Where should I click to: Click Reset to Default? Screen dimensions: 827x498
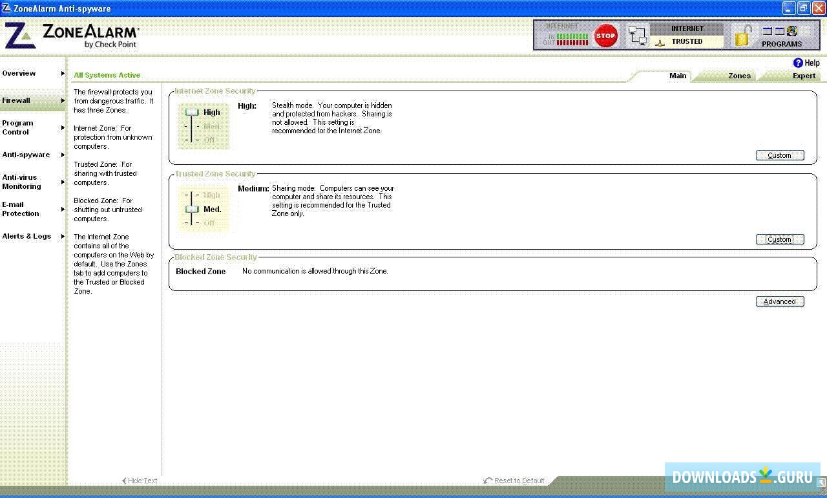tap(514, 481)
